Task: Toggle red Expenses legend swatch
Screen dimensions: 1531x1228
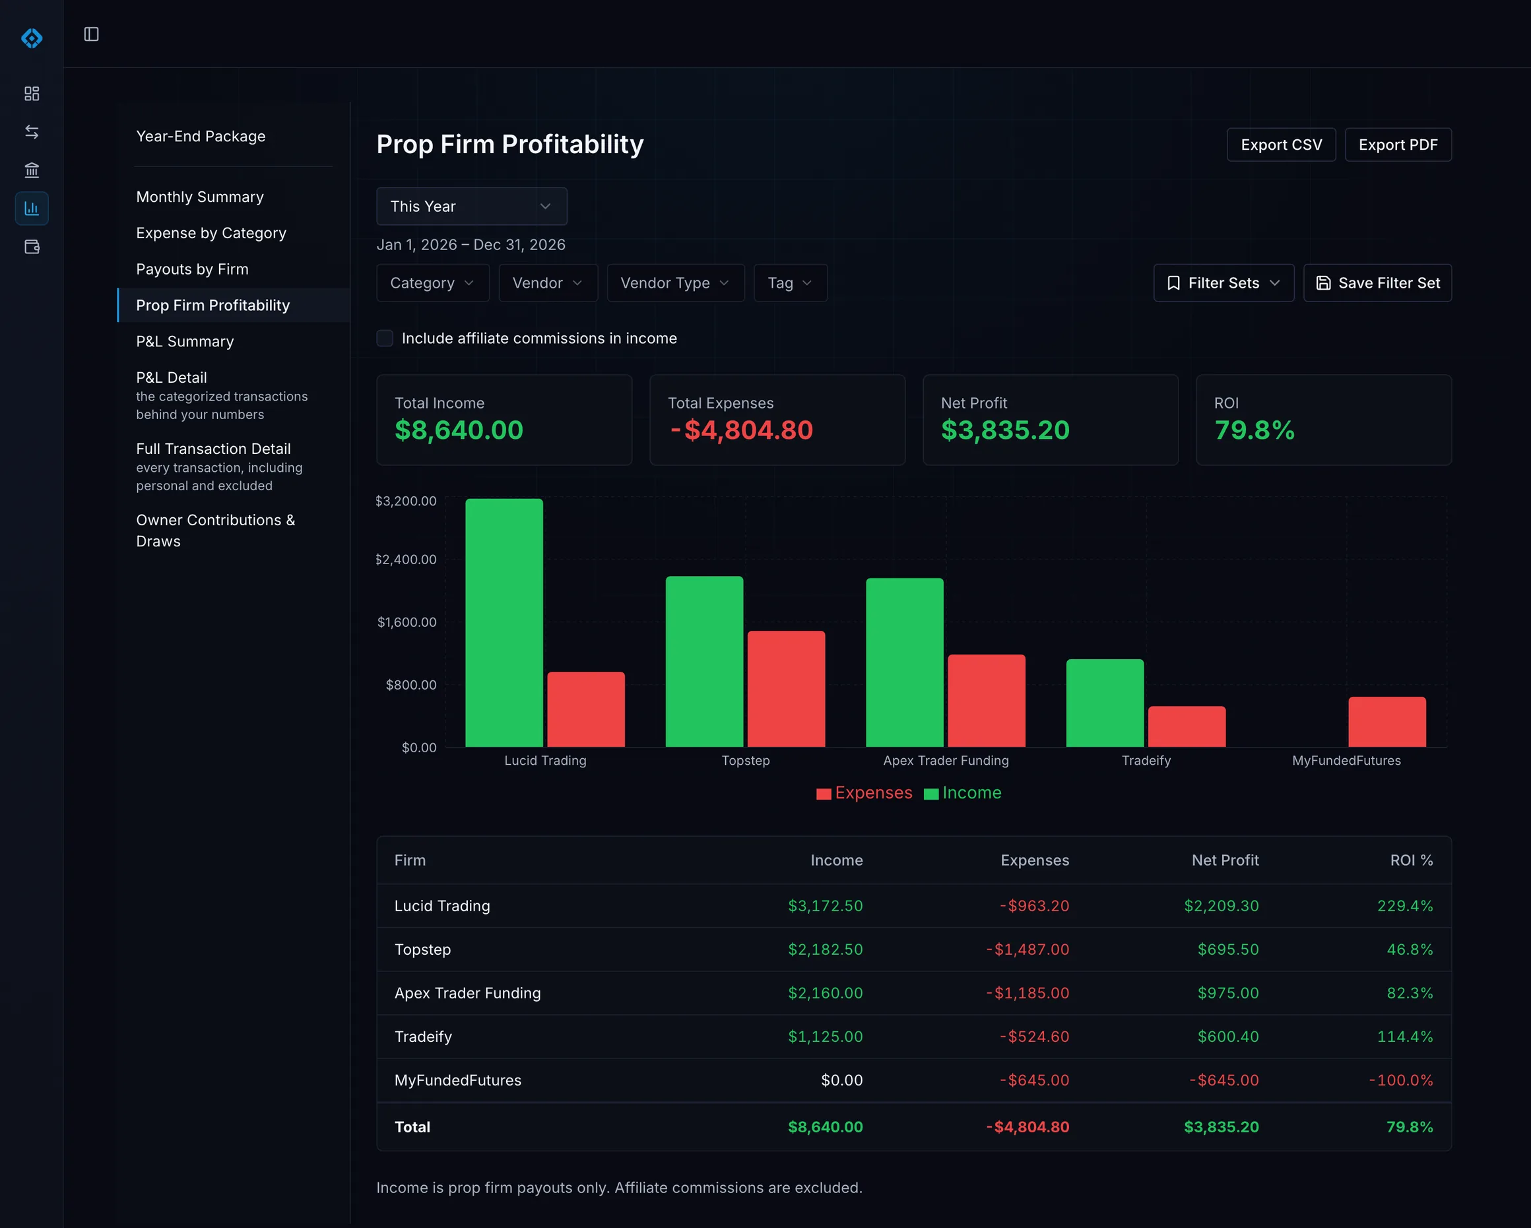Action: click(824, 794)
